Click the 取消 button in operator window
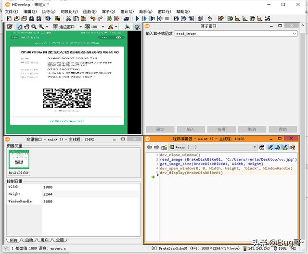308x254 pixels. tap(252, 129)
